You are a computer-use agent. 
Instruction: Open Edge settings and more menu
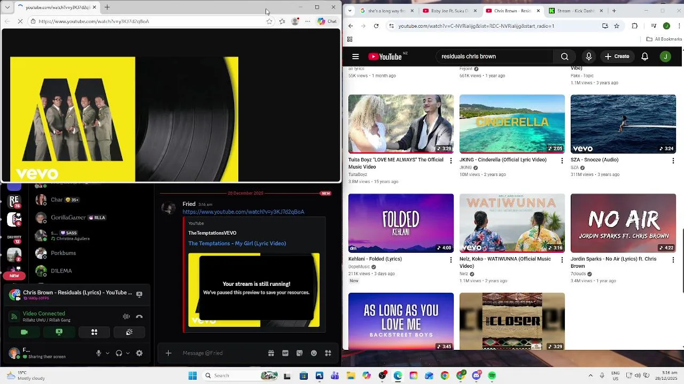point(308,21)
